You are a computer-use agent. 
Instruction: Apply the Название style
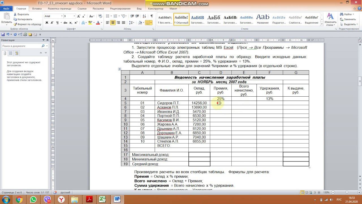[263, 19]
